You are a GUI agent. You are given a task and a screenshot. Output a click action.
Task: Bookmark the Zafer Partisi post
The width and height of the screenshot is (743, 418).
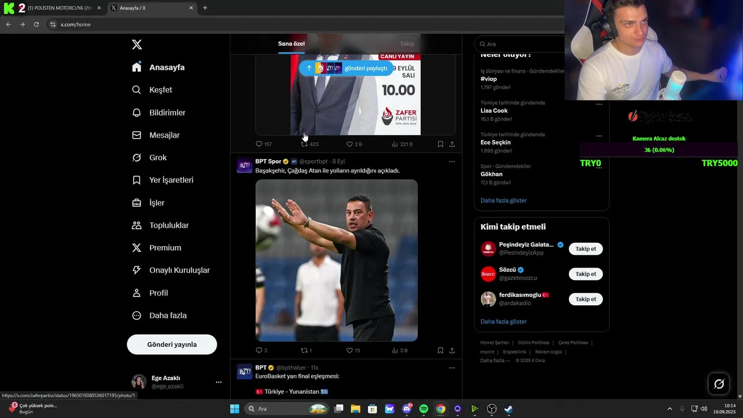(x=441, y=144)
